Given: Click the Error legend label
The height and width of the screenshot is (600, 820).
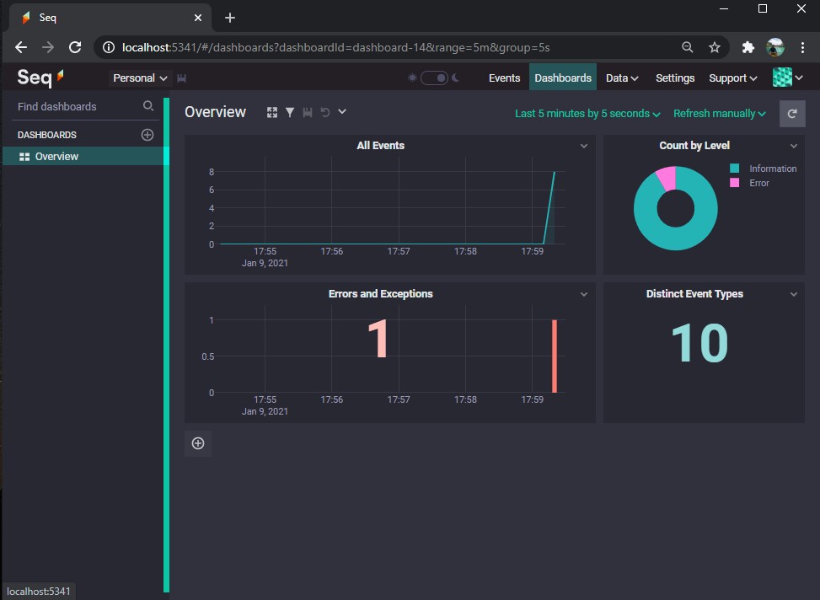Looking at the screenshot, I should [758, 183].
